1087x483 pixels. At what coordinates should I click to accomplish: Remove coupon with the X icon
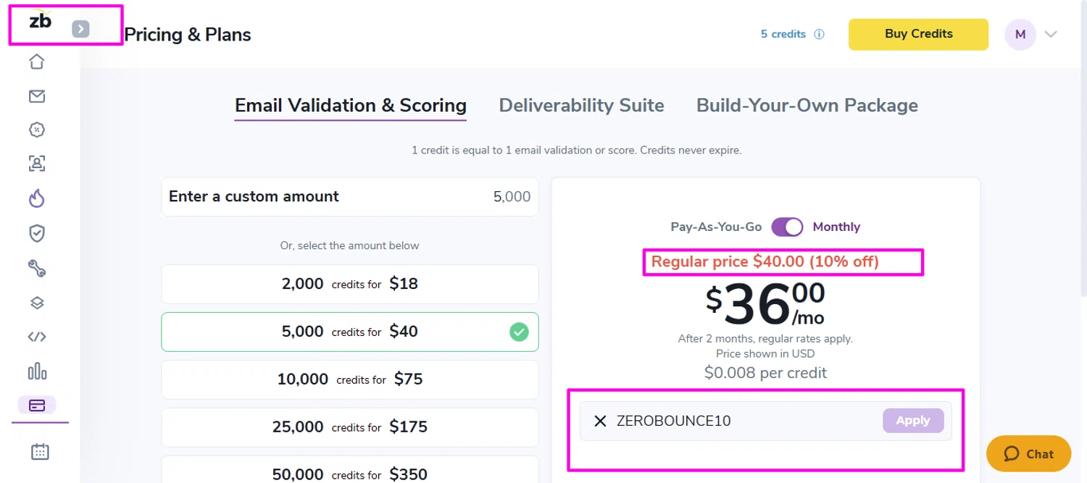pos(600,421)
